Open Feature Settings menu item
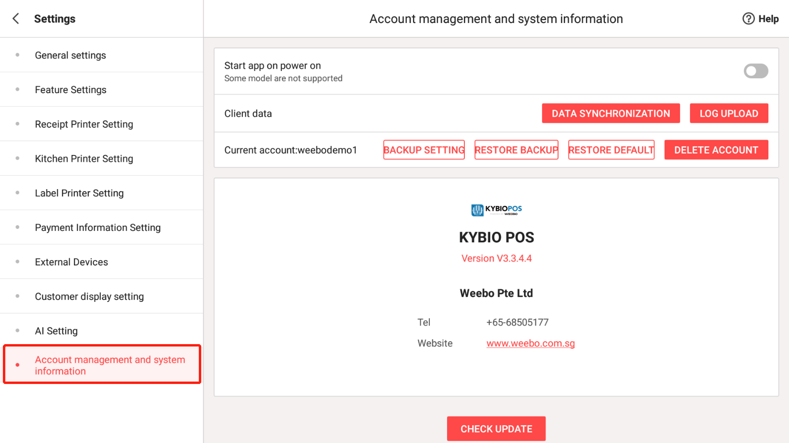 [102, 90]
